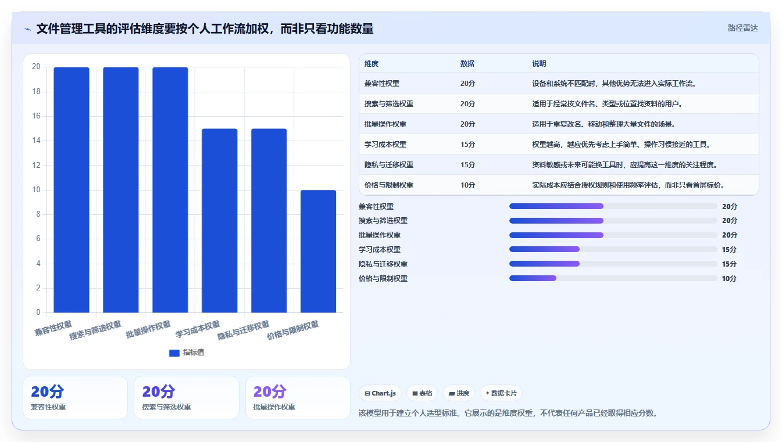
Task: Click the description starting 资料敏感或未来可能换工具
Action: tap(624, 165)
